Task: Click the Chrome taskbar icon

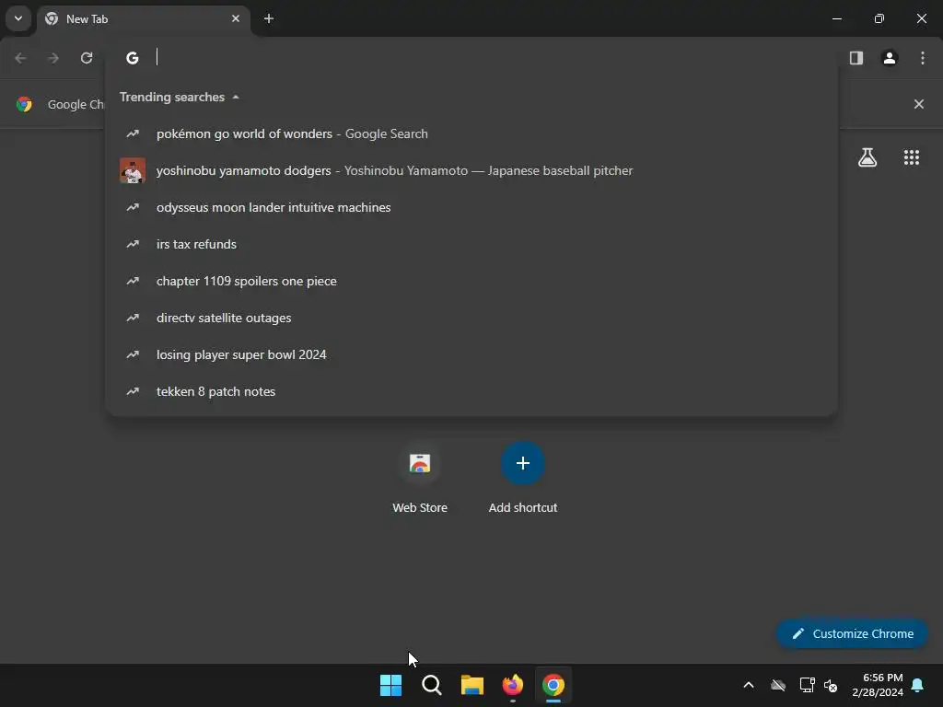Action: 553,685
